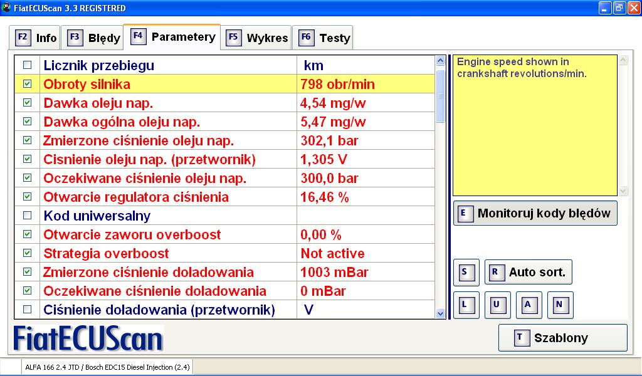Click the A shortcut button
The height and width of the screenshot is (376, 642).
(x=529, y=305)
